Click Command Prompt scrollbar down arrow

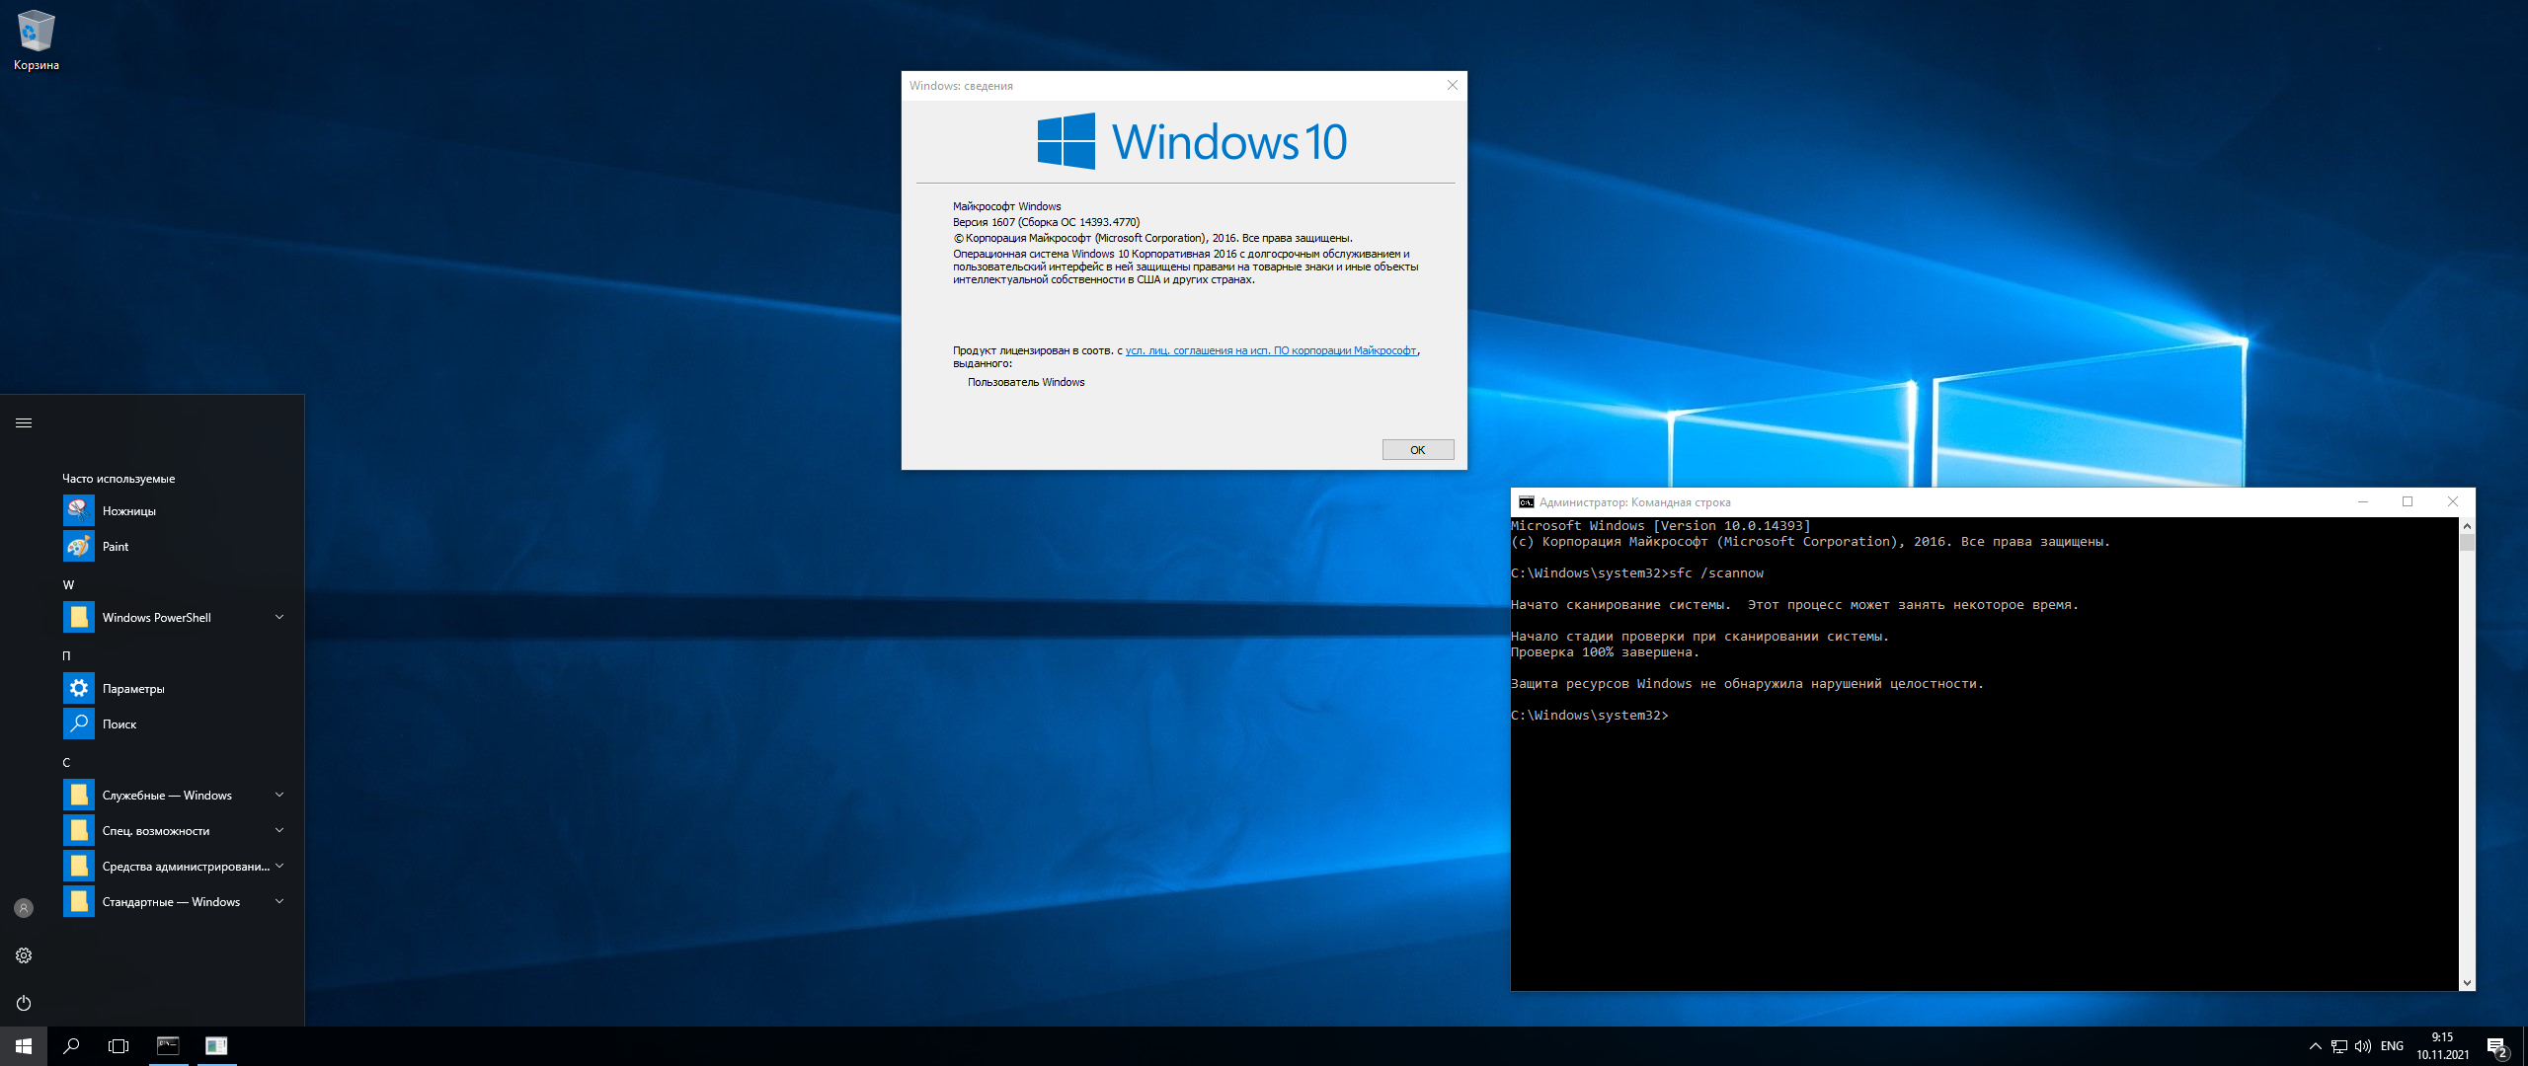pos(2467,982)
